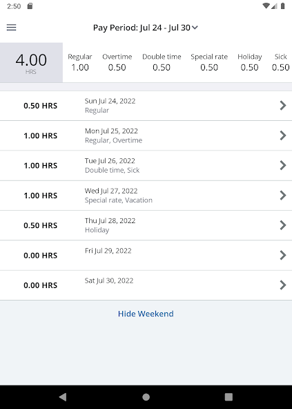The image size is (292, 409).
Task: Tap the Android home circle button
Action: (146, 397)
